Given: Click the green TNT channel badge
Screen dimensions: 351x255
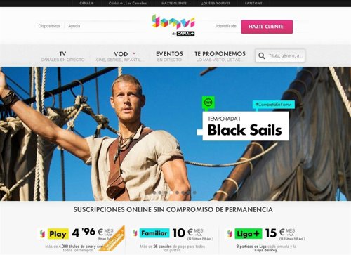Looking at the screenshot, I should [x=208, y=103].
